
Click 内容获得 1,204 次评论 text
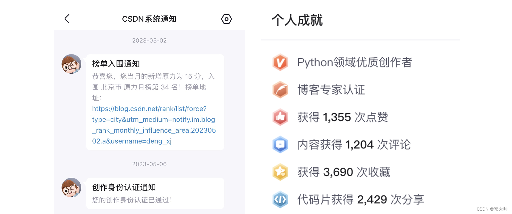point(354,144)
